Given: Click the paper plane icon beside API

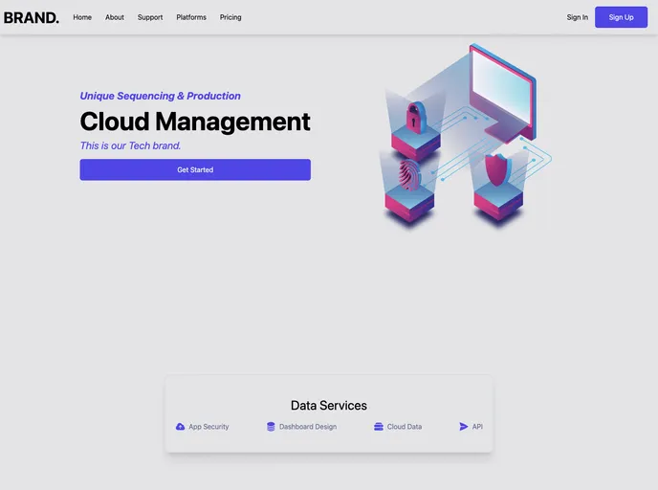Looking at the screenshot, I should click(464, 427).
